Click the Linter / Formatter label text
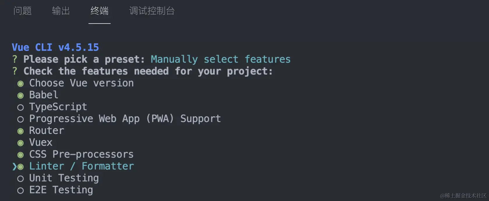The width and height of the screenshot is (489, 201). click(81, 166)
